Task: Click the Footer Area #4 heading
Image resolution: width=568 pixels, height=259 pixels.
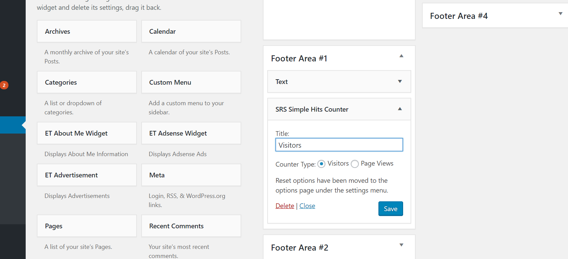Action: point(459,16)
